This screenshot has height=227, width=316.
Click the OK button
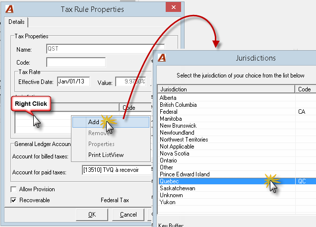pos(92,215)
